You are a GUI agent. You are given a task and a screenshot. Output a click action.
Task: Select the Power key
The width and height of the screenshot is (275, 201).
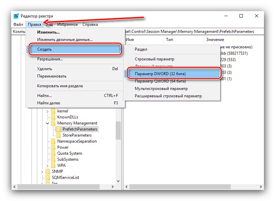[63, 147]
